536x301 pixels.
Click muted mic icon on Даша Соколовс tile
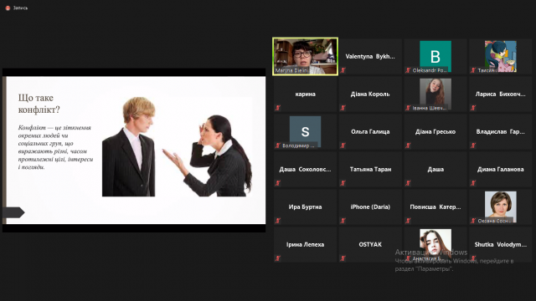pyautogui.click(x=278, y=183)
